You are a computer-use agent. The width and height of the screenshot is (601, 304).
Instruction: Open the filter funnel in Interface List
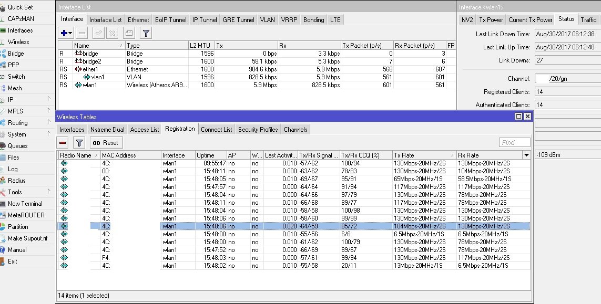click(146, 33)
